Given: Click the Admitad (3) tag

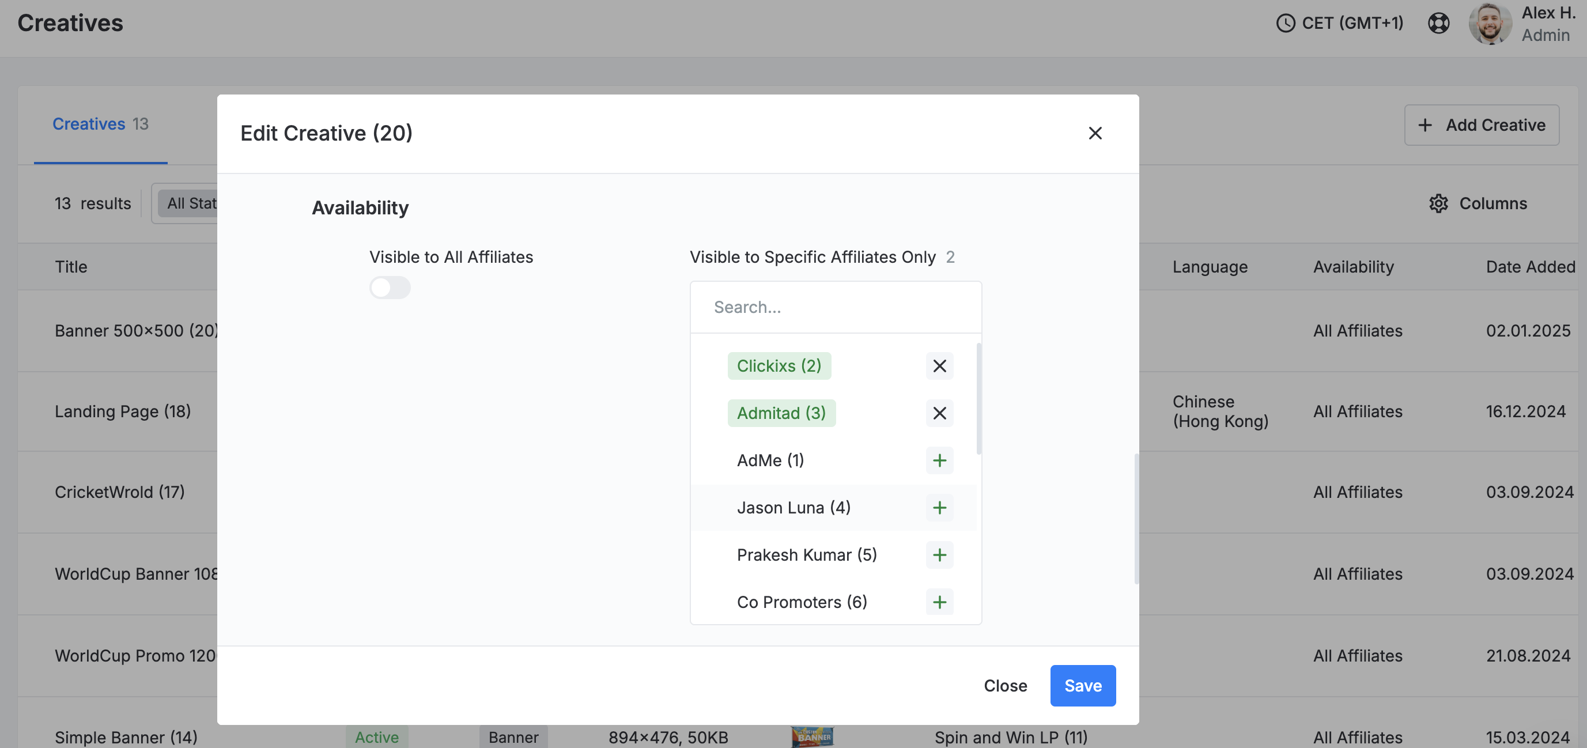Looking at the screenshot, I should coord(781,413).
